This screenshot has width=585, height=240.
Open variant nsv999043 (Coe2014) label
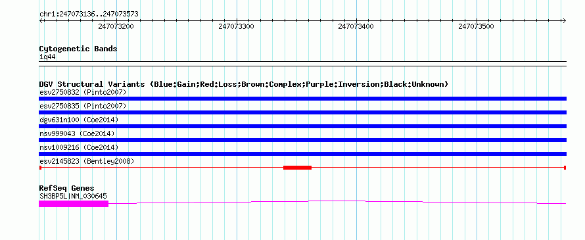click(x=77, y=133)
